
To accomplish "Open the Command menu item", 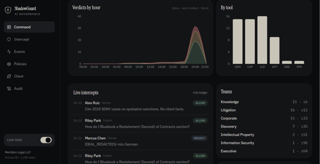I will pyautogui.click(x=29, y=27).
